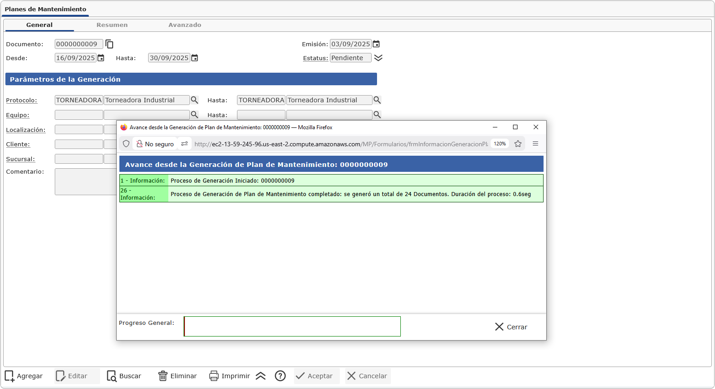Select the Planes de Mantenimiento tab
The image size is (715, 389).
click(45, 9)
